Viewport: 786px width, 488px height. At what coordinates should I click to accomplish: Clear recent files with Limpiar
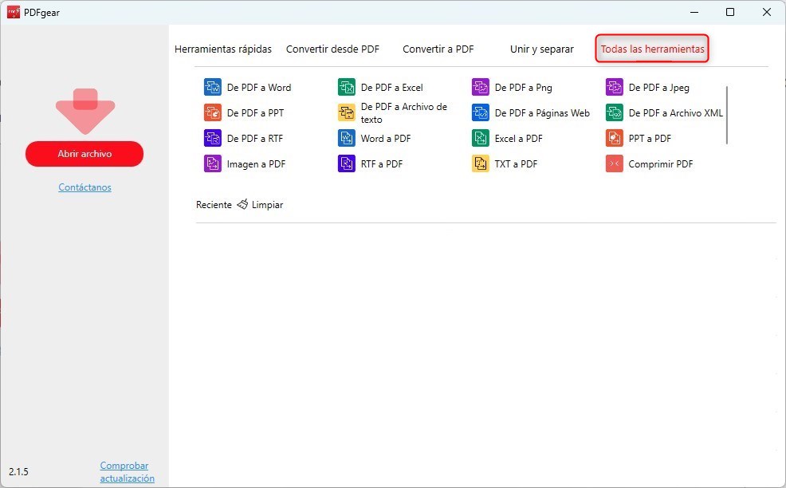[269, 205]
